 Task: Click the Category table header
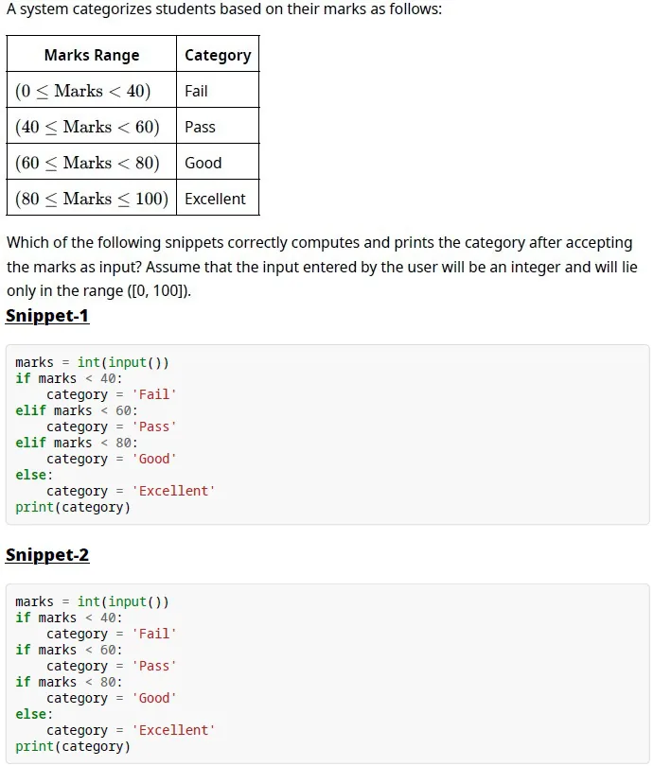click(x=218, y=54)
